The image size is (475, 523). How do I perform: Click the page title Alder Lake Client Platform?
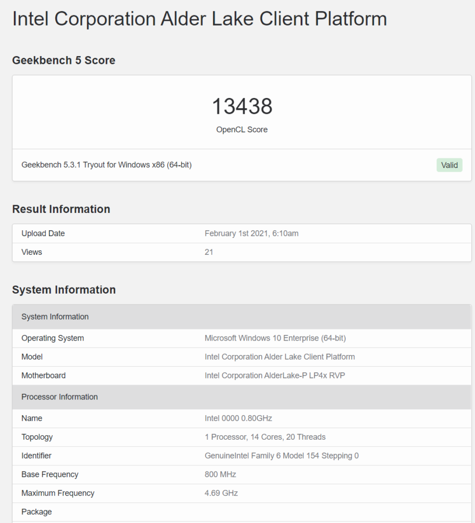(199, 19)
